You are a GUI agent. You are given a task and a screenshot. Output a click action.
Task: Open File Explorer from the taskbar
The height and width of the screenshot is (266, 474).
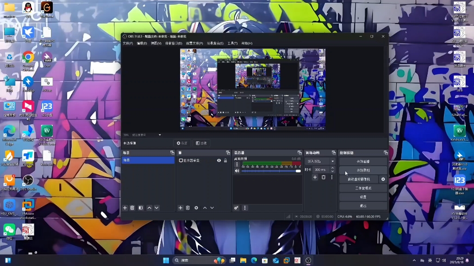(x=243, y=260)
